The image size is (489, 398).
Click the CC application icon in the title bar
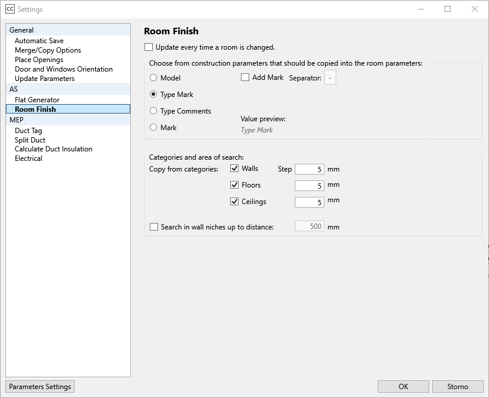pyautogui.click(x=8, y=9)
